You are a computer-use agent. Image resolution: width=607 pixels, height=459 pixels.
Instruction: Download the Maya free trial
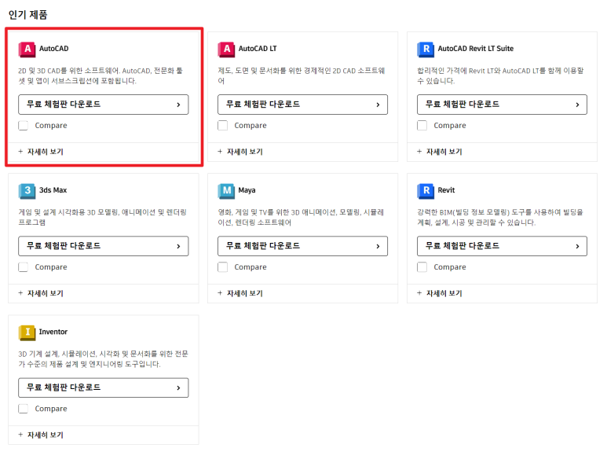303,246
